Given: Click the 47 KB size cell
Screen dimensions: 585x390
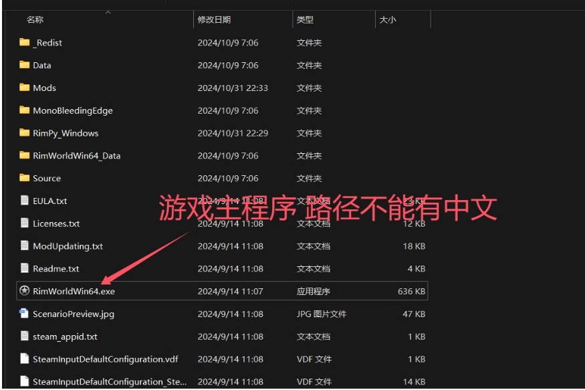Looking at the screenshot, I should [x=414, y=314].
